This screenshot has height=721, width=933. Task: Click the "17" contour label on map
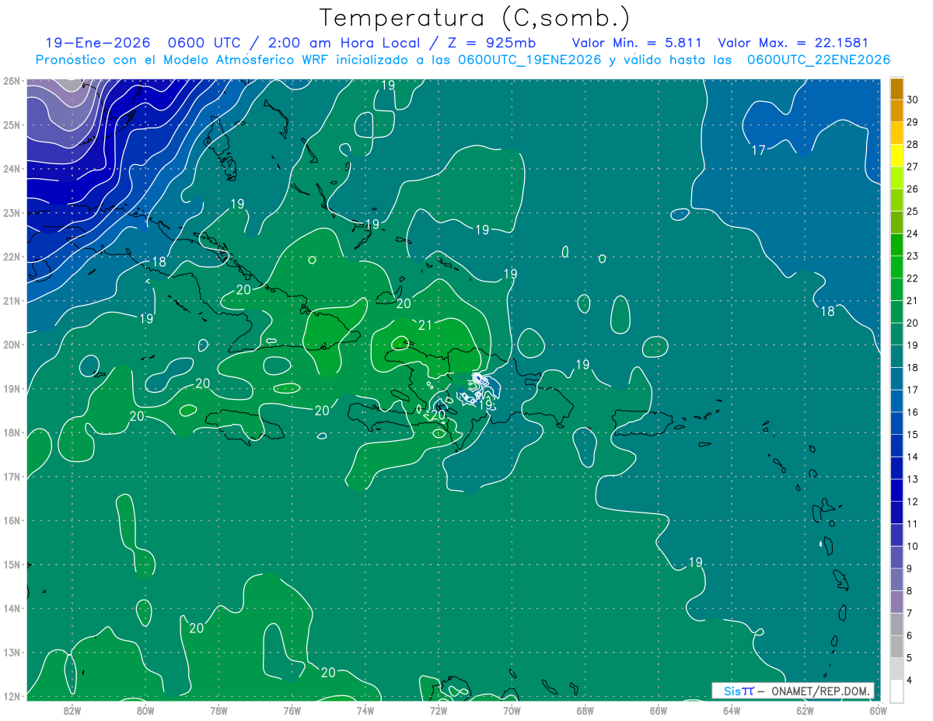coord(759,150)
